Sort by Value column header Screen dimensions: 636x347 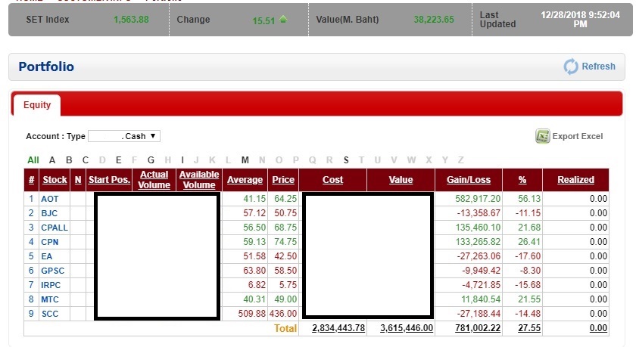(x=401, y=180)
